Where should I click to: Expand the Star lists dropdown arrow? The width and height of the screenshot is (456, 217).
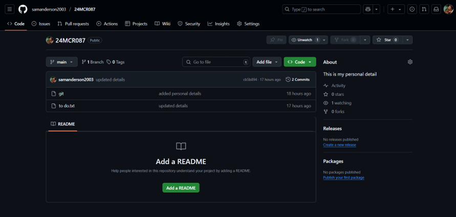(407, 40)
